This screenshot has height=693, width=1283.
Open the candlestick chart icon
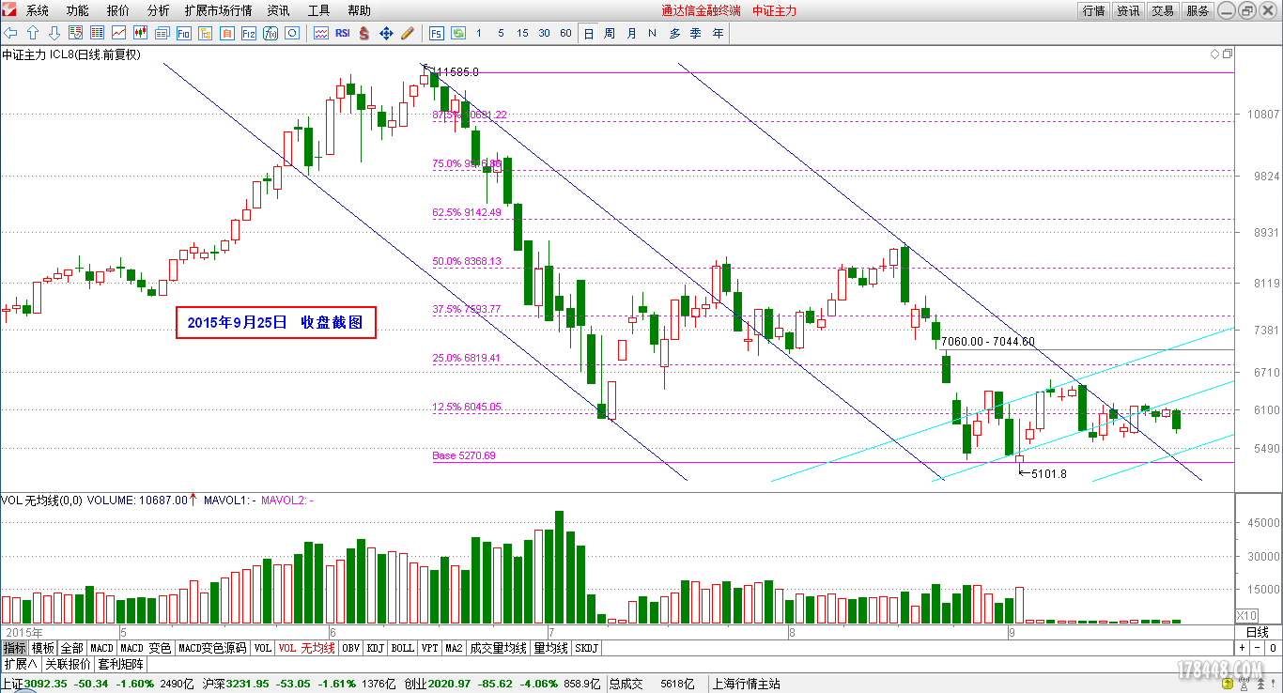click(140, 33)
